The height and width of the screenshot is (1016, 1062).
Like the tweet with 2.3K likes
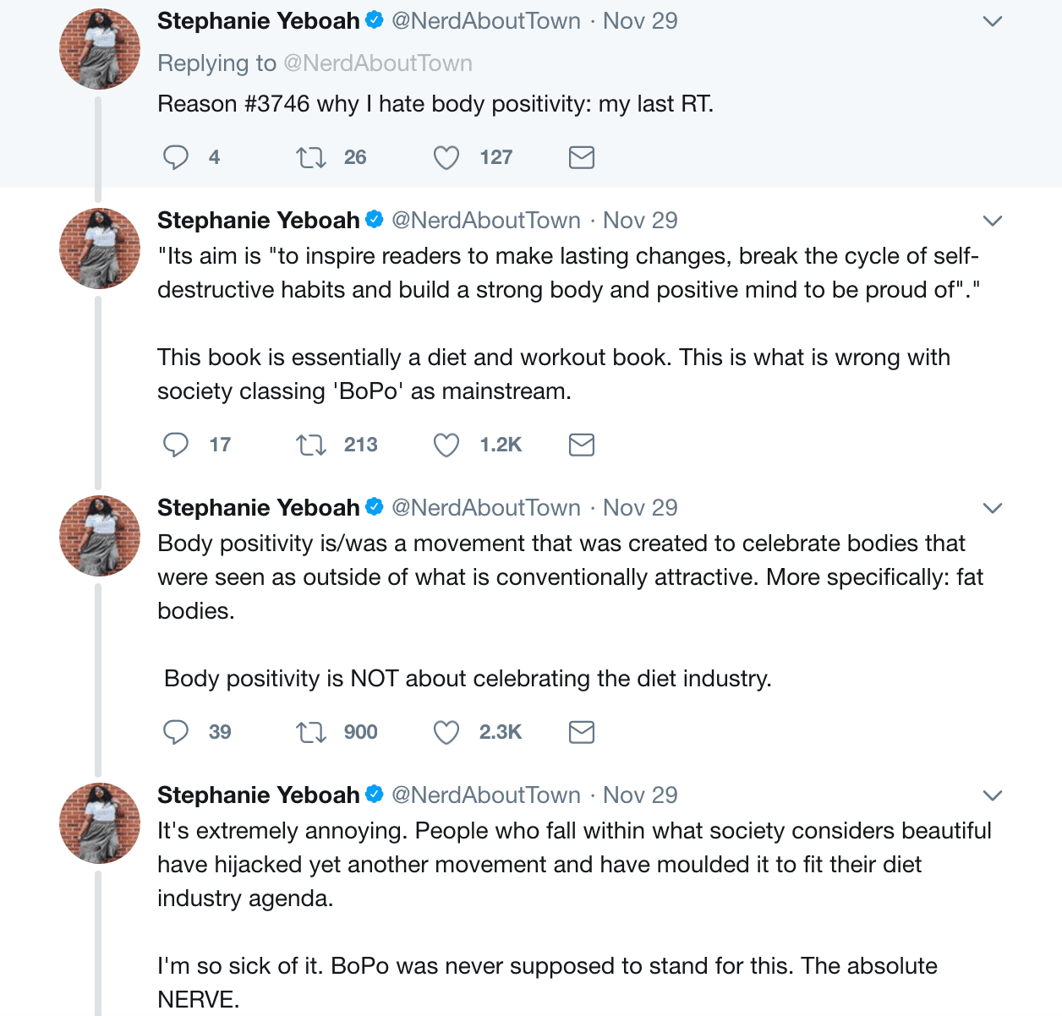446,732
